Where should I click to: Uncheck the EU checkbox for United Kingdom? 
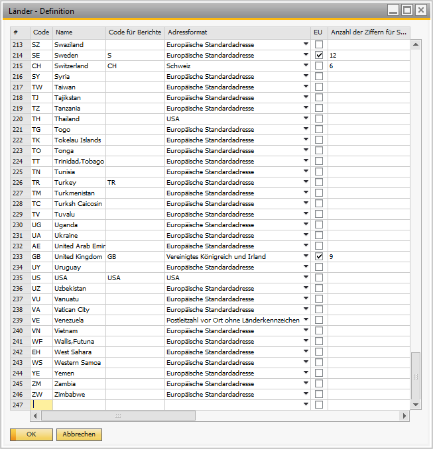(x=319, y=256)
